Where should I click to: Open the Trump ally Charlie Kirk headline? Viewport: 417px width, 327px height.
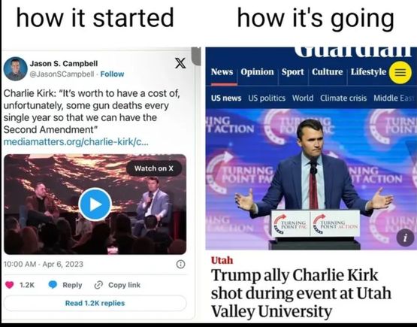[x=301, y=293]
